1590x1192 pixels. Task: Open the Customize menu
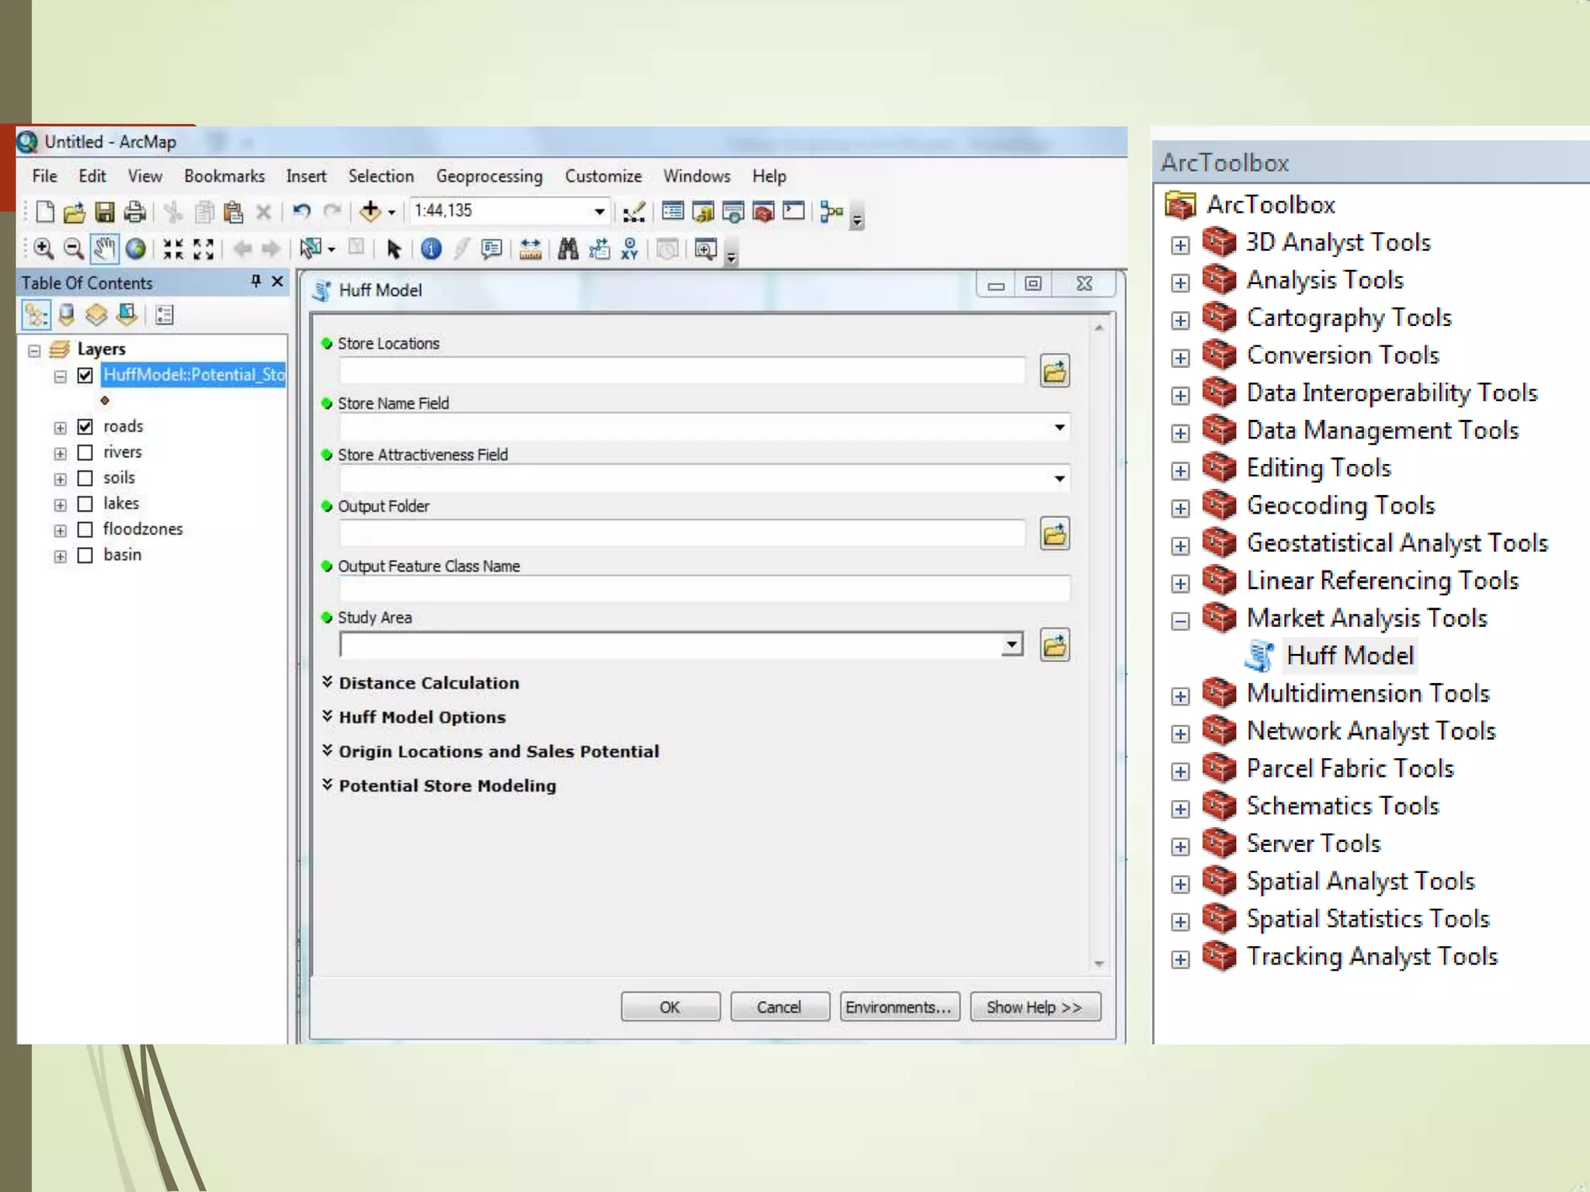click(x=603, y=176)
